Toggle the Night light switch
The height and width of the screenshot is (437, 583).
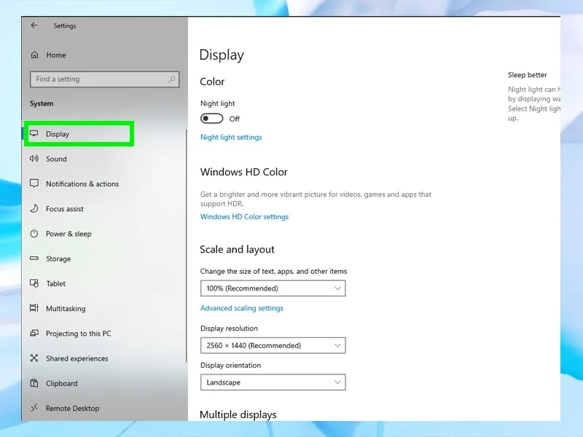pyautogui.click(x=212, y=119)
